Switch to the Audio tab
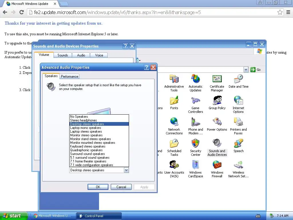Screen dimensions: 293x220 click(x=81, y=55)
